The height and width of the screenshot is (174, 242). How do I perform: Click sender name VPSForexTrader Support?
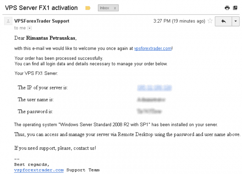42,21
